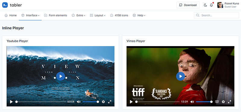This screenshot has width=241, height=112.
Task: Click the Help lifebuoy icon
Action: click(x=134, y=15)
